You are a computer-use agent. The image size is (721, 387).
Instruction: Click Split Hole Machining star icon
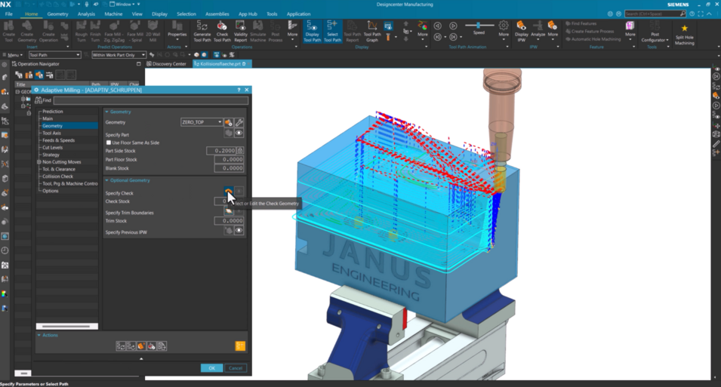coord(684,29)
